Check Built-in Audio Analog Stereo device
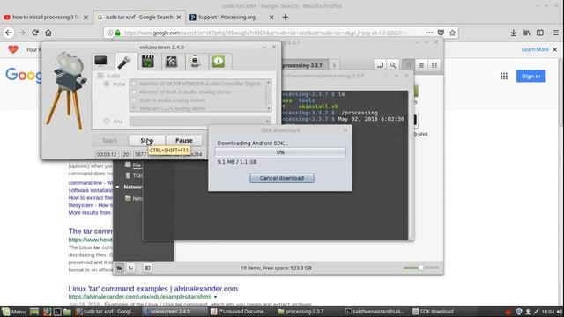This screenshot has width=564, height=317. pos(134,100)
